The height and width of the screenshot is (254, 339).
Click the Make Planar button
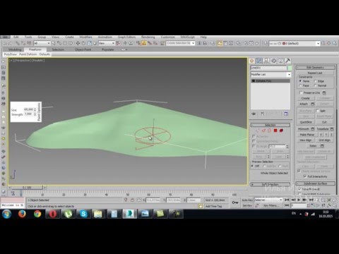(x=307, y=135)
